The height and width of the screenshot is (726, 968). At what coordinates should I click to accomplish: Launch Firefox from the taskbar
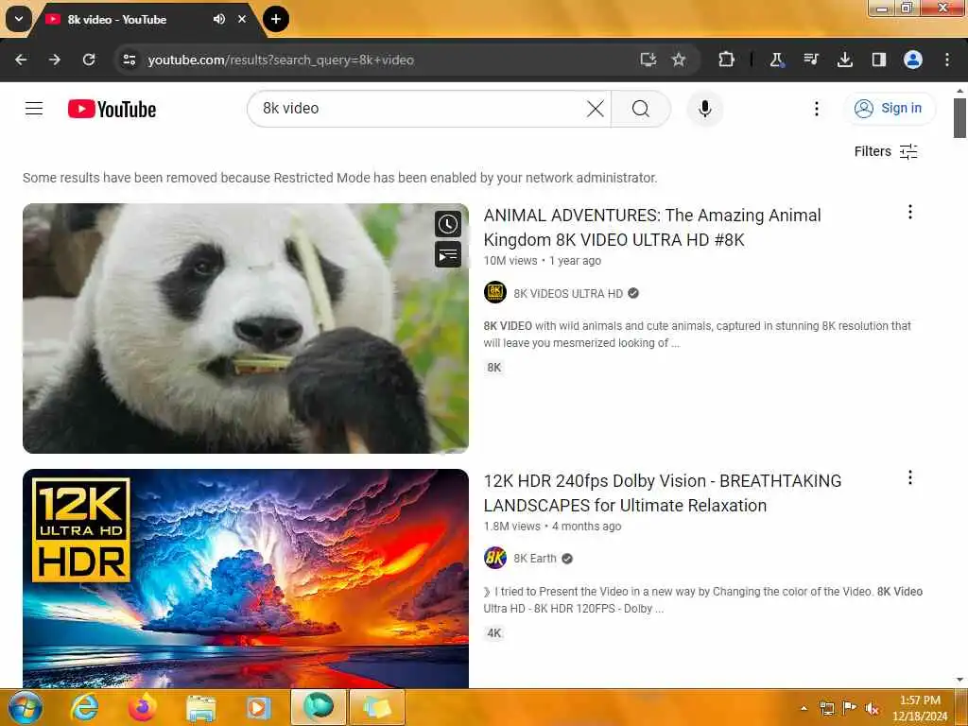(142, 707)
